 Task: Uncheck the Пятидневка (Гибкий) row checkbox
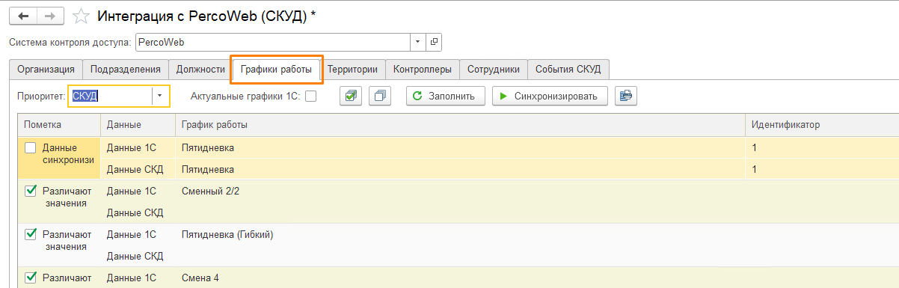[x=31, y=234]
